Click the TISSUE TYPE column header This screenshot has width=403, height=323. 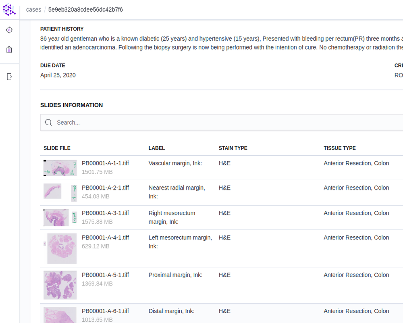click(x=339, y=148)
